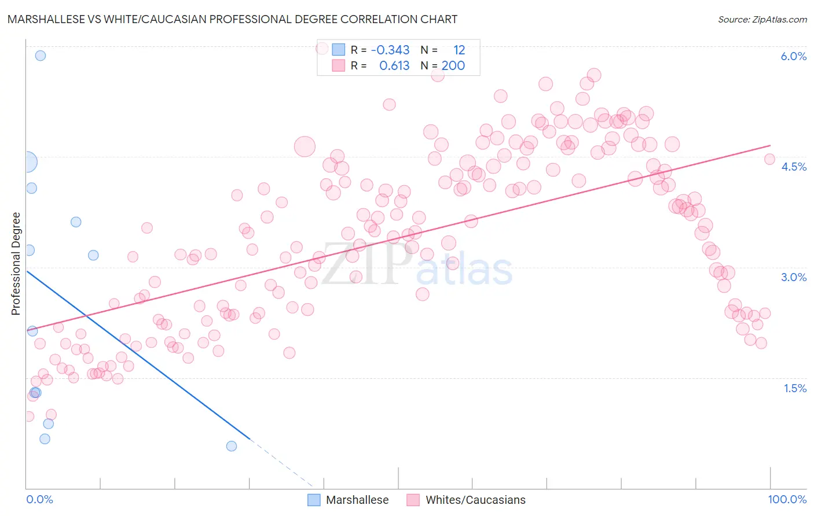Click the chart title text
This screenshot has height=516, width=814.
pos(232,19)
